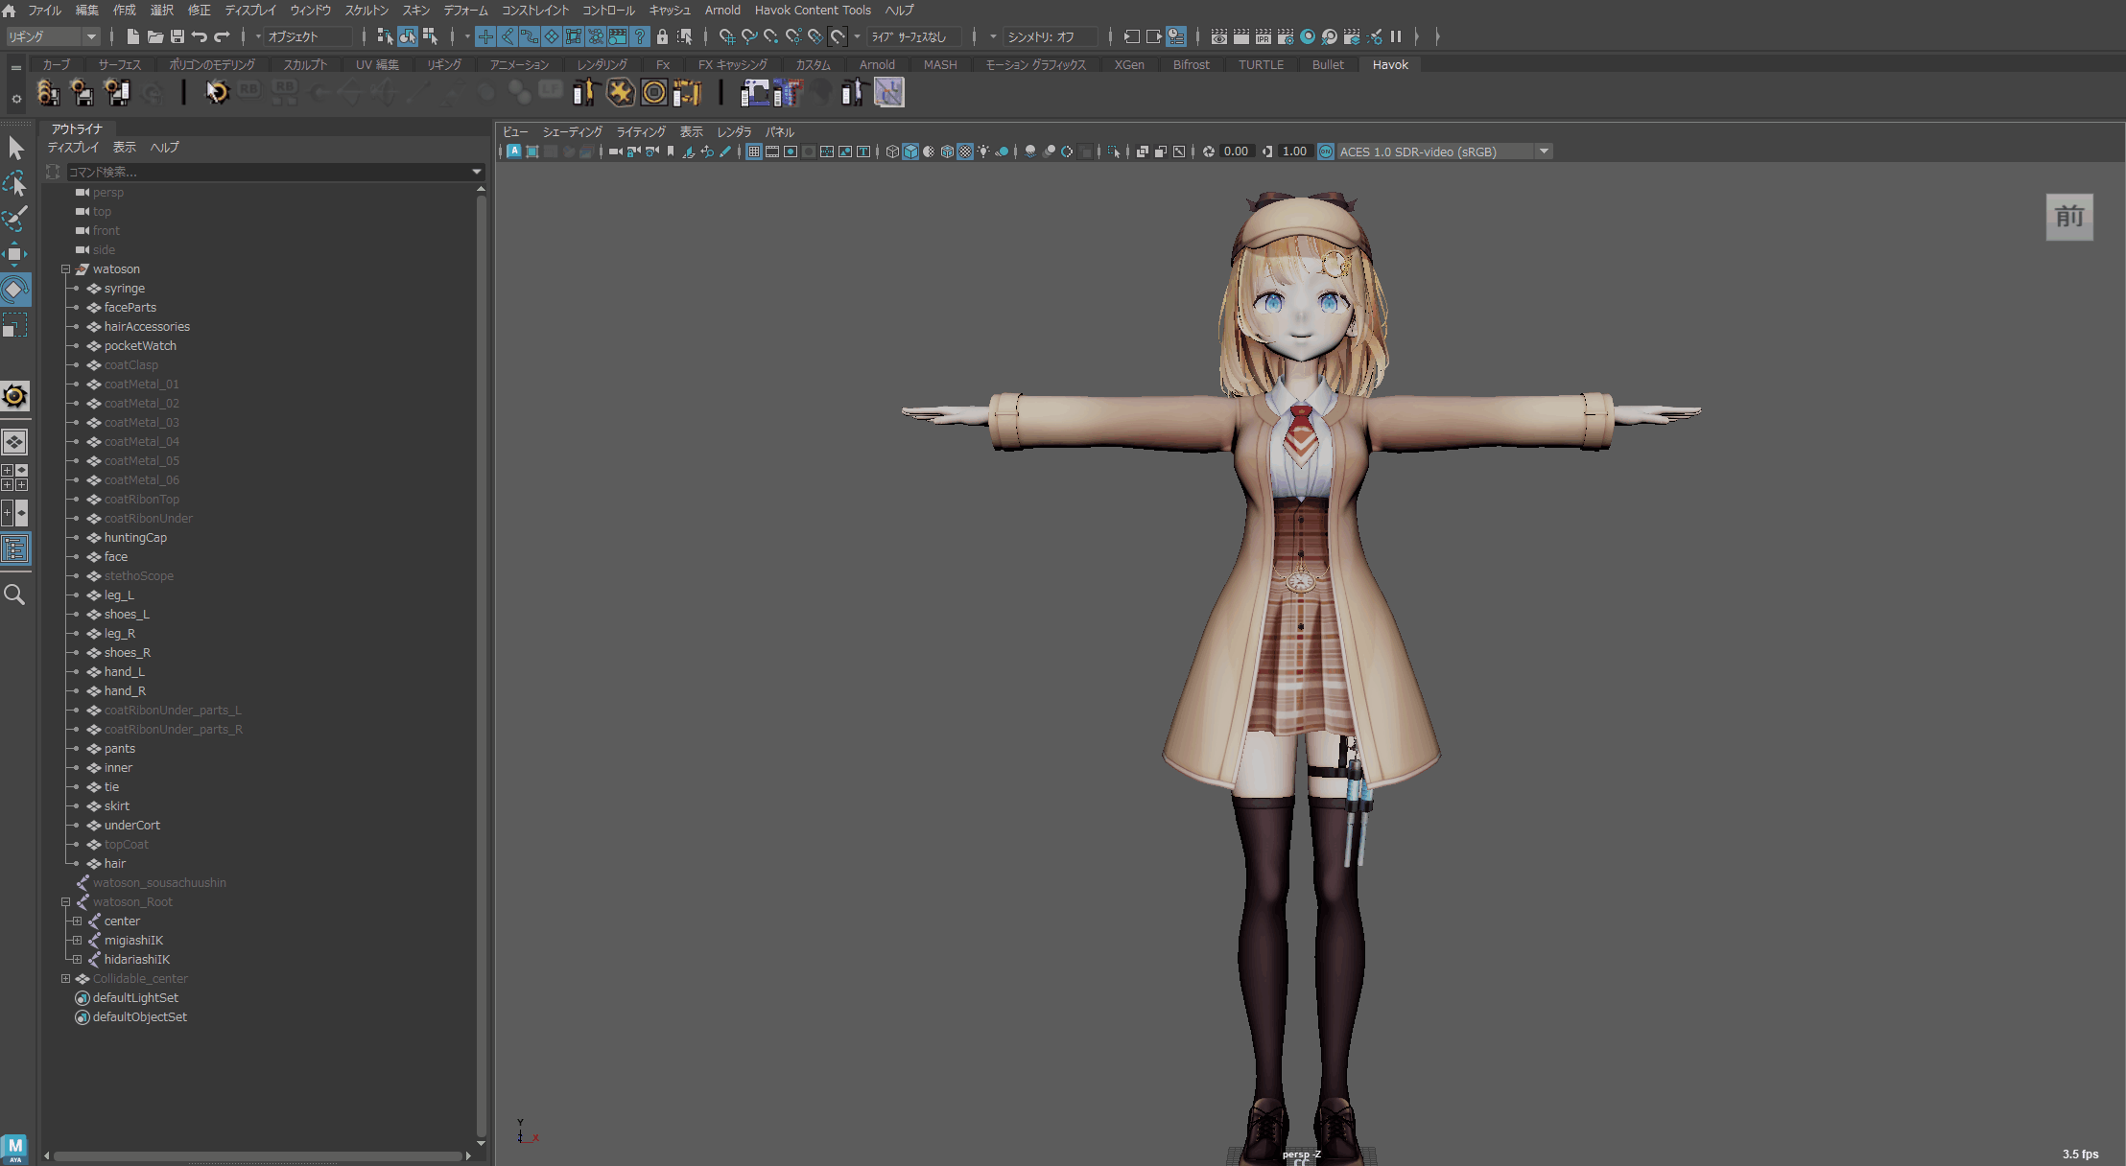Open Render Settings via the clapperboard gear icon
This screenshot has height=1166, width=2126.
click(x=1286, y=36)
